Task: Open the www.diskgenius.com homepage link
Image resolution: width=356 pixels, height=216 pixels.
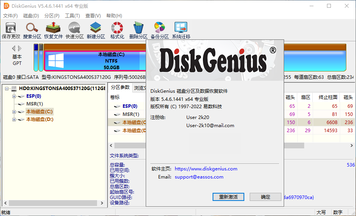Action: (x=206, y=169)
